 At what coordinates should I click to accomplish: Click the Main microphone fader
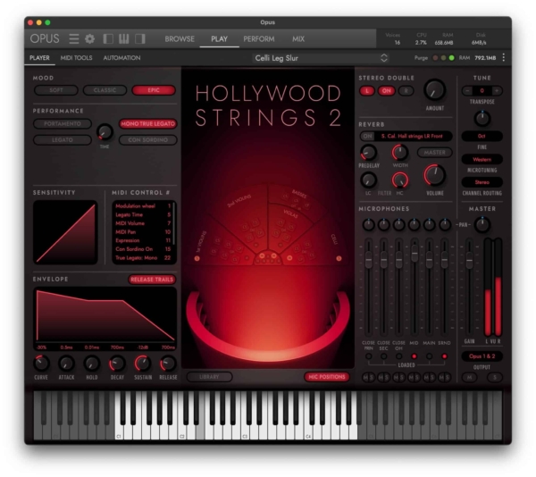click(x=429, y=262)
